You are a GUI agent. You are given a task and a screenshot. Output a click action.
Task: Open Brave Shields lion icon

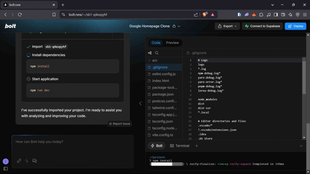[205, 14]
